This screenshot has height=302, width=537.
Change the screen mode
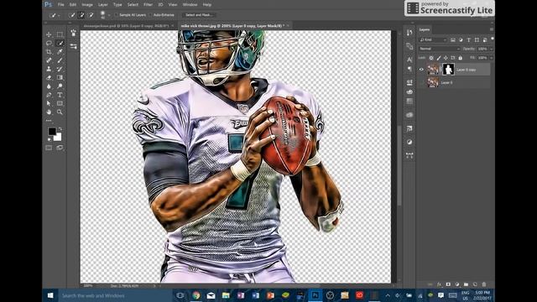[x=60, y=148]
